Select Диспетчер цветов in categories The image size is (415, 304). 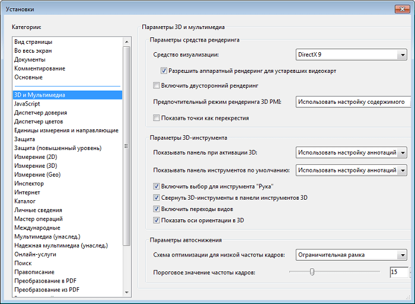coord(68,121)
